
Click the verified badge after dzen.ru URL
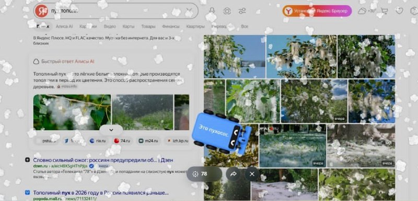tap(91, 166)
